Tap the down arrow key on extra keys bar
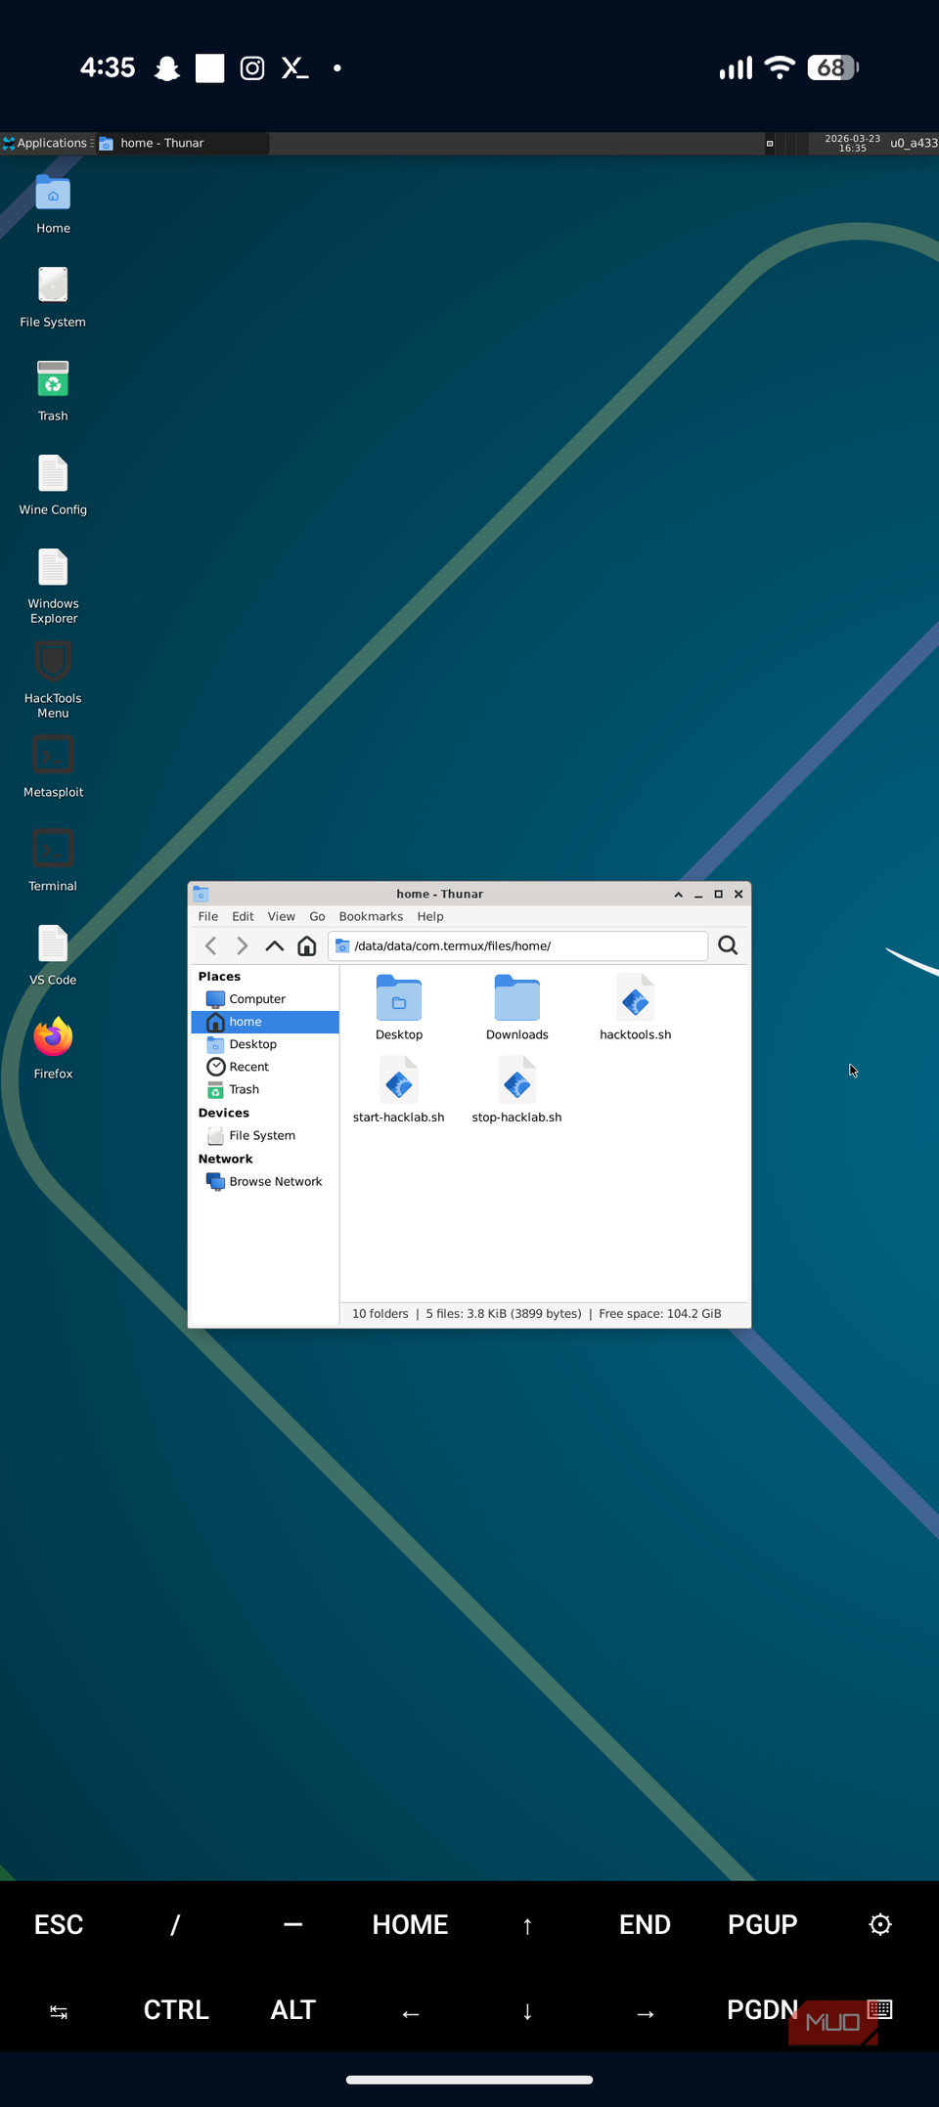939x2107 pixels. 528,2009
